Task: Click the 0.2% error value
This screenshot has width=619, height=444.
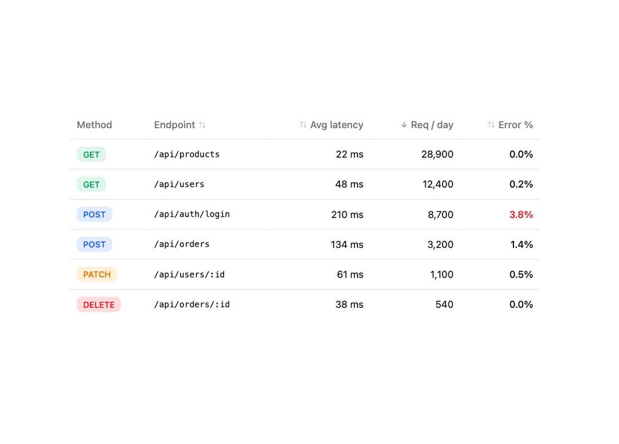Action: [x=521, y=184]
